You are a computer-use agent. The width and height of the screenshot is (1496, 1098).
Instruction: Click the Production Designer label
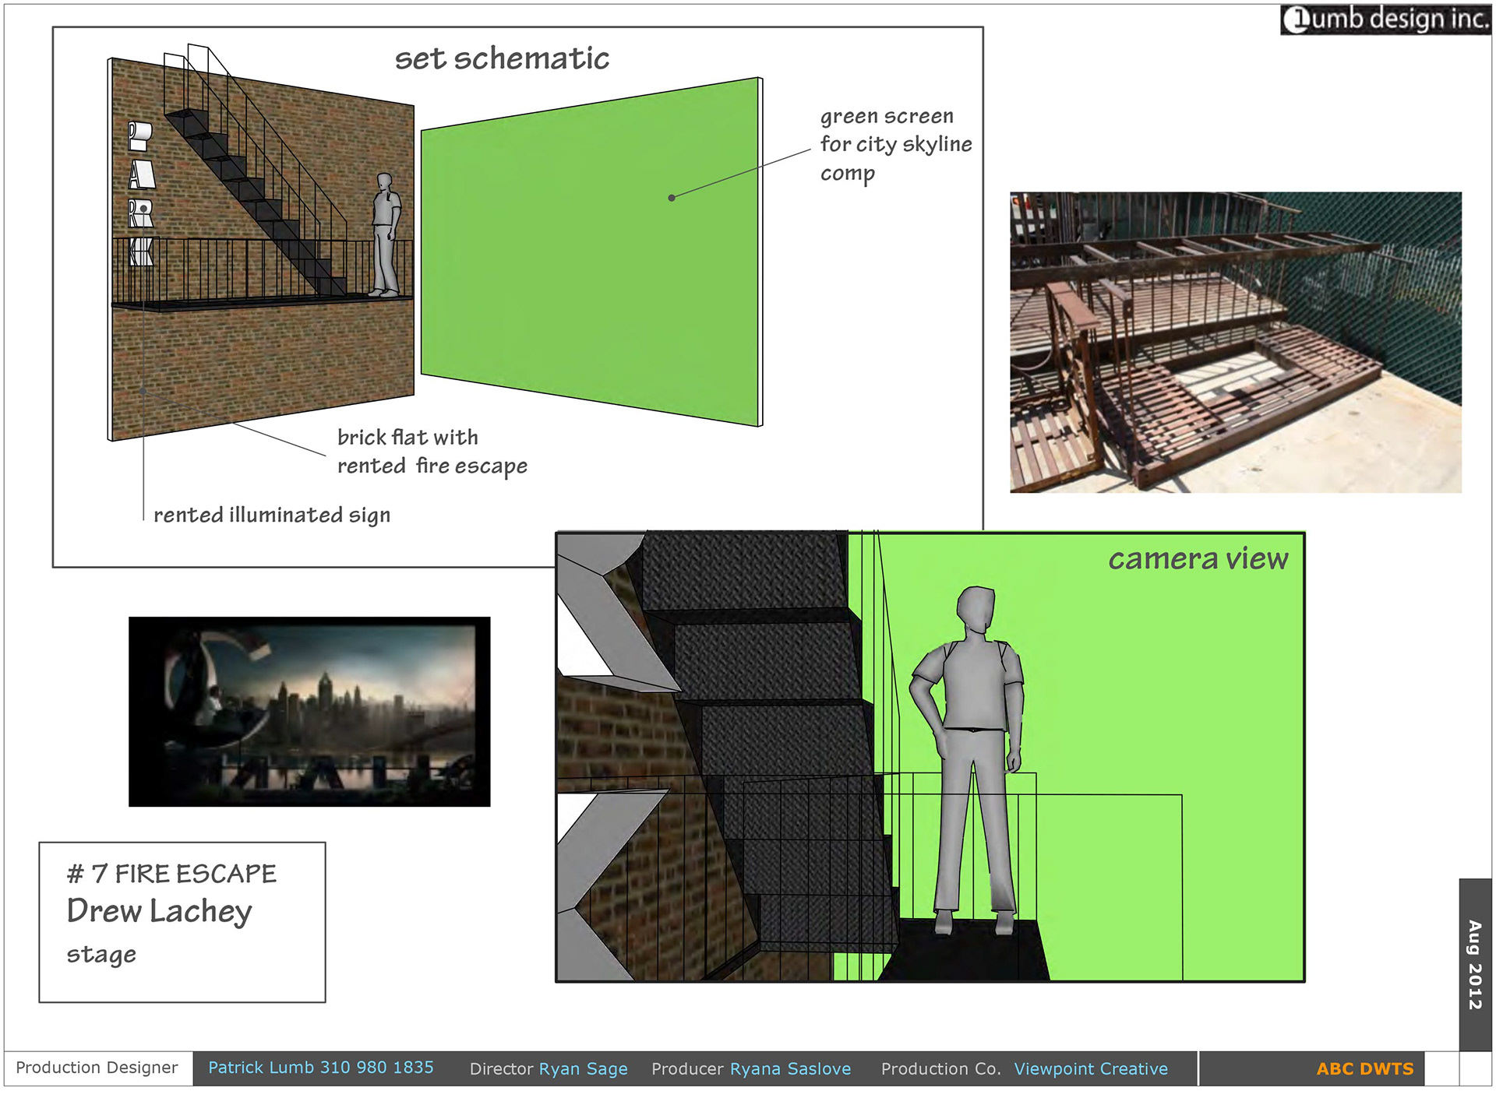[x=97, y=1068]
